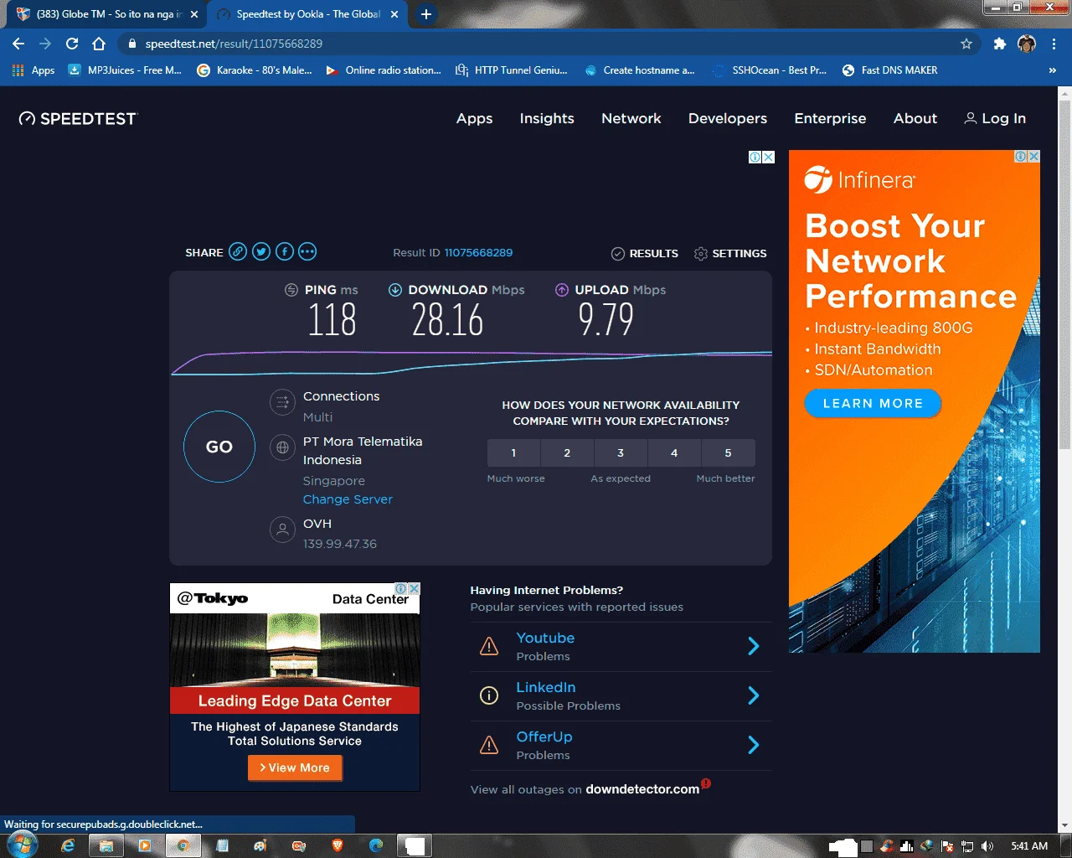1072x858 pixels.
Task: Open the Network menu item
Action: point(631,118)
